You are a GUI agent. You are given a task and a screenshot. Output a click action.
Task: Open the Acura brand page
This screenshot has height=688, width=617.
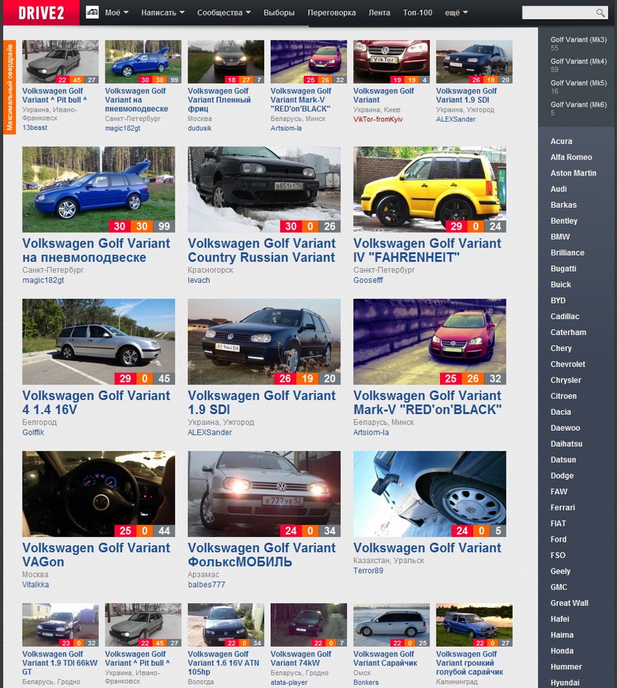(x=561, y=141)
